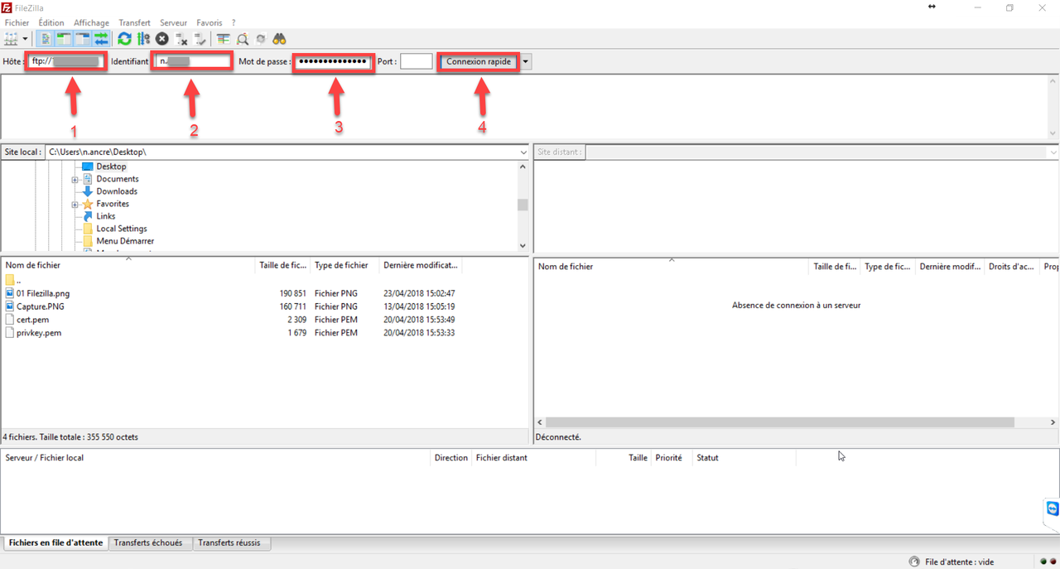Select the Documents folder in tree
The width and height of the screenshot is (1060, 569).
(x=118, y=179)
